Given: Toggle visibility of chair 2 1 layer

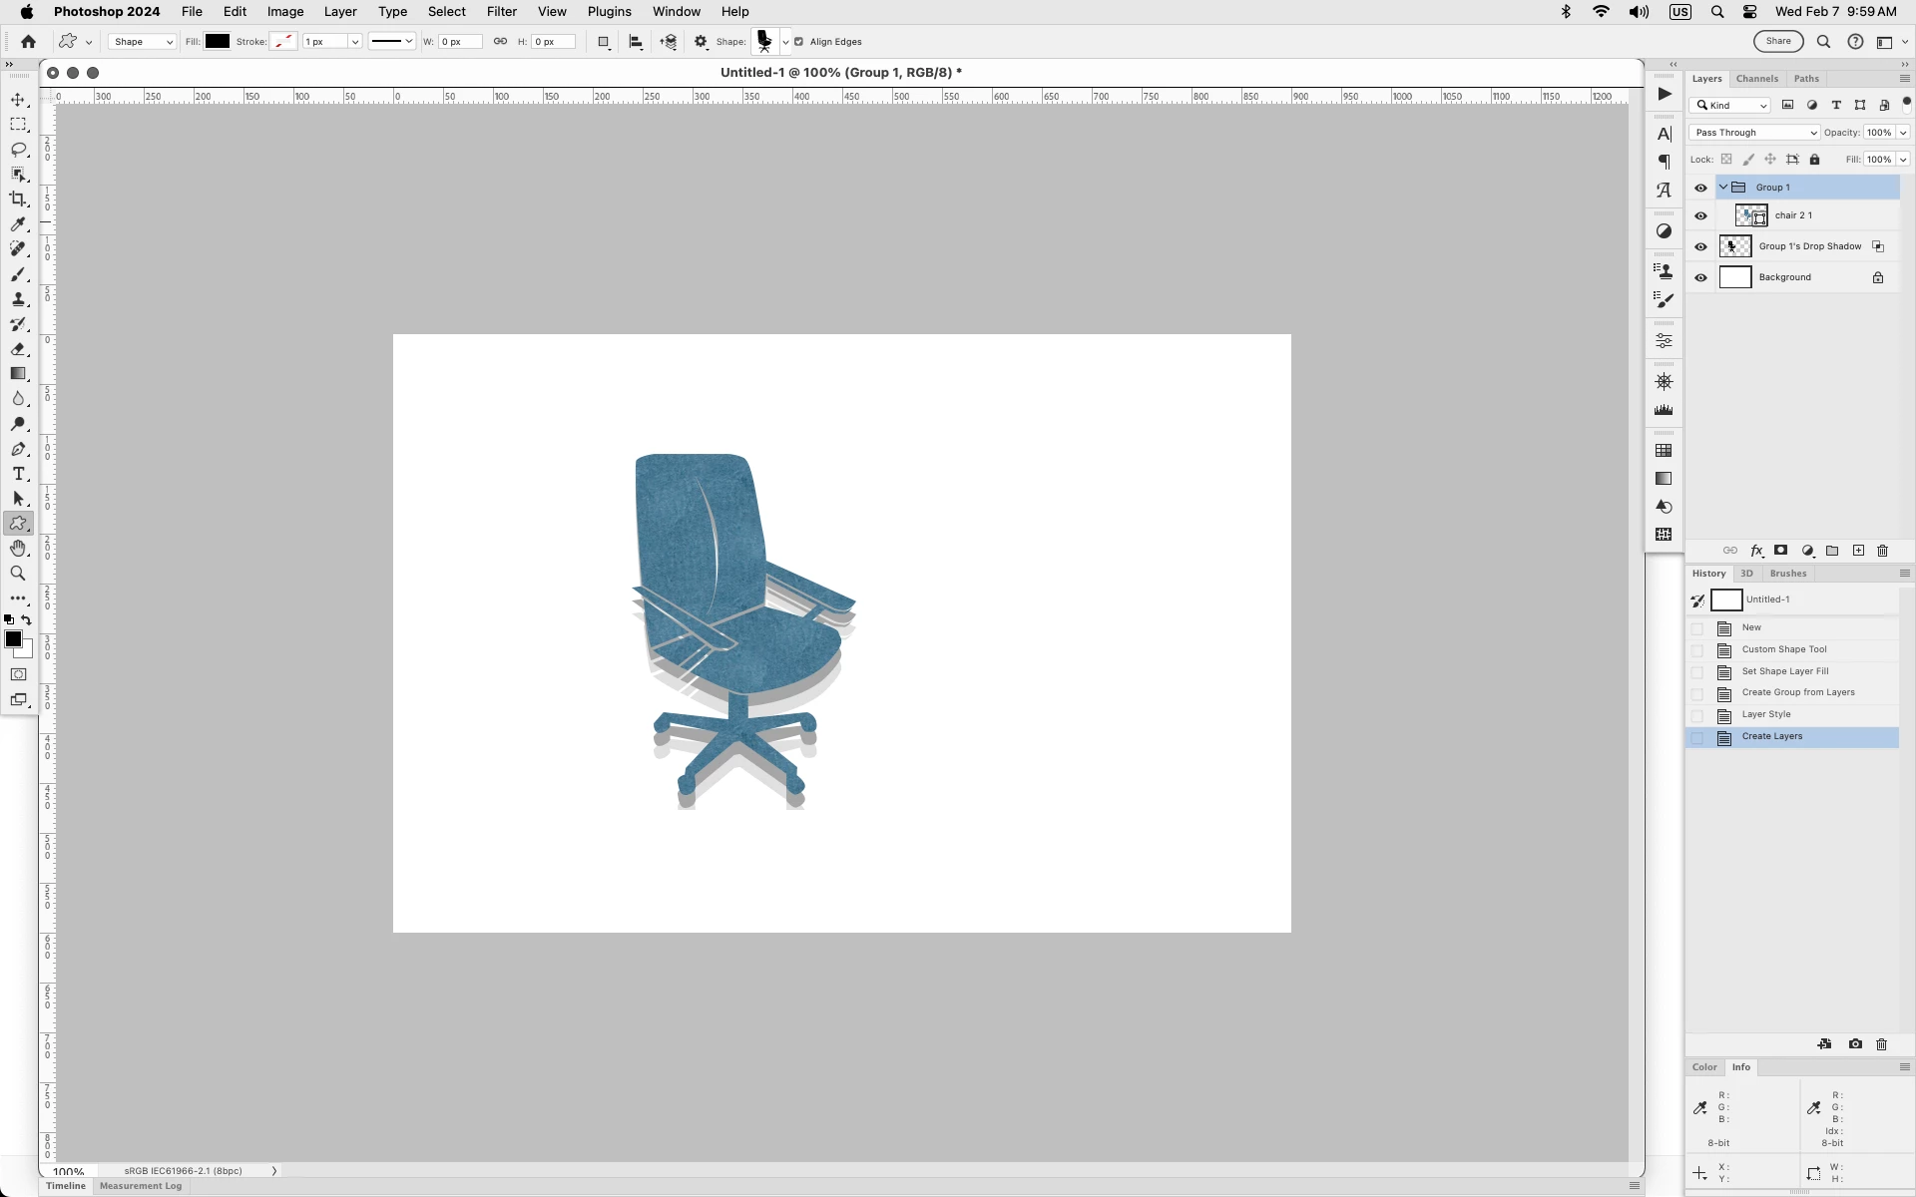Looking at the screenshot, I should pos(1700,215).
